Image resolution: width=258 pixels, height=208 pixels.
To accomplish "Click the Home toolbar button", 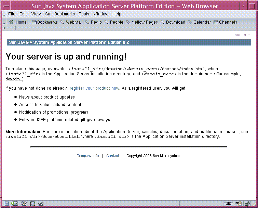I will tap(18, 22).
